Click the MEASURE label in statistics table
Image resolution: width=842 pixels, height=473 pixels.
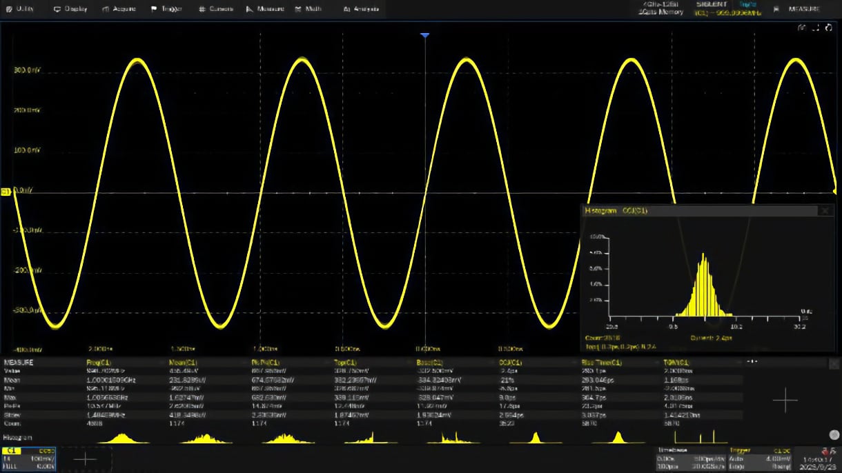point(19,362)
